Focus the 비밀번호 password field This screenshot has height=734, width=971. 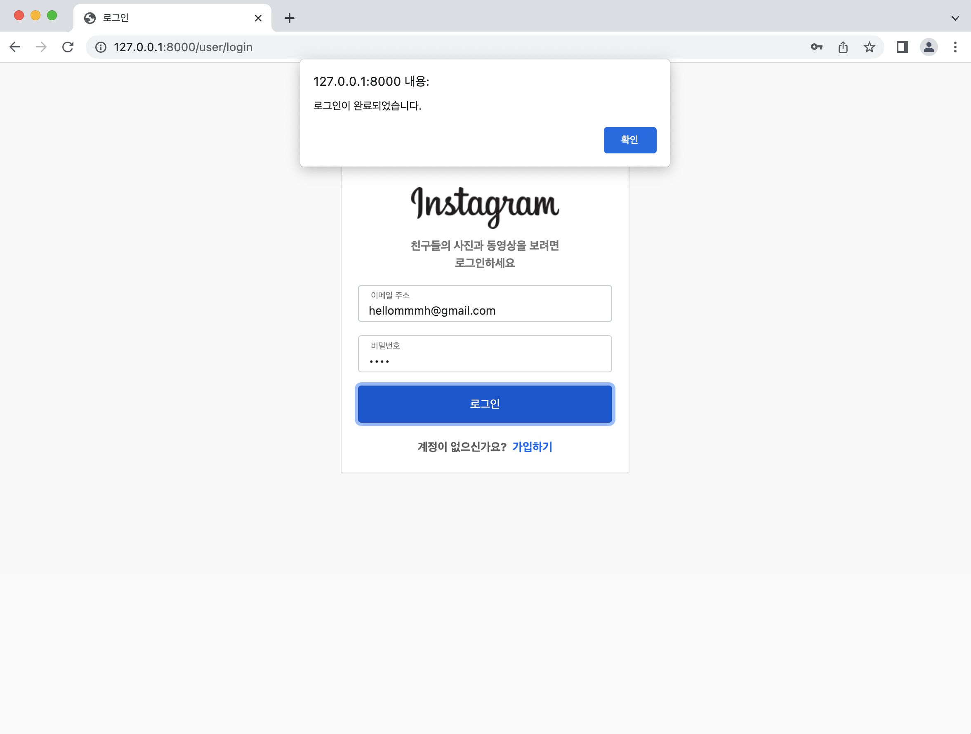point(485,354)
